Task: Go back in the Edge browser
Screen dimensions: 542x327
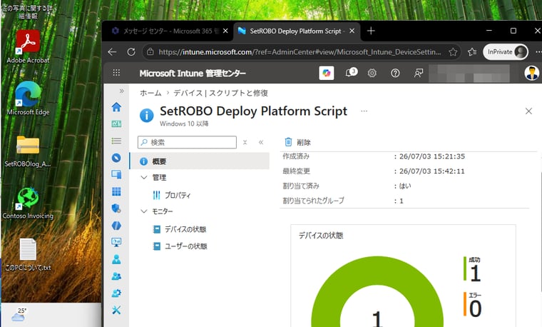Action: click(112, 52)
